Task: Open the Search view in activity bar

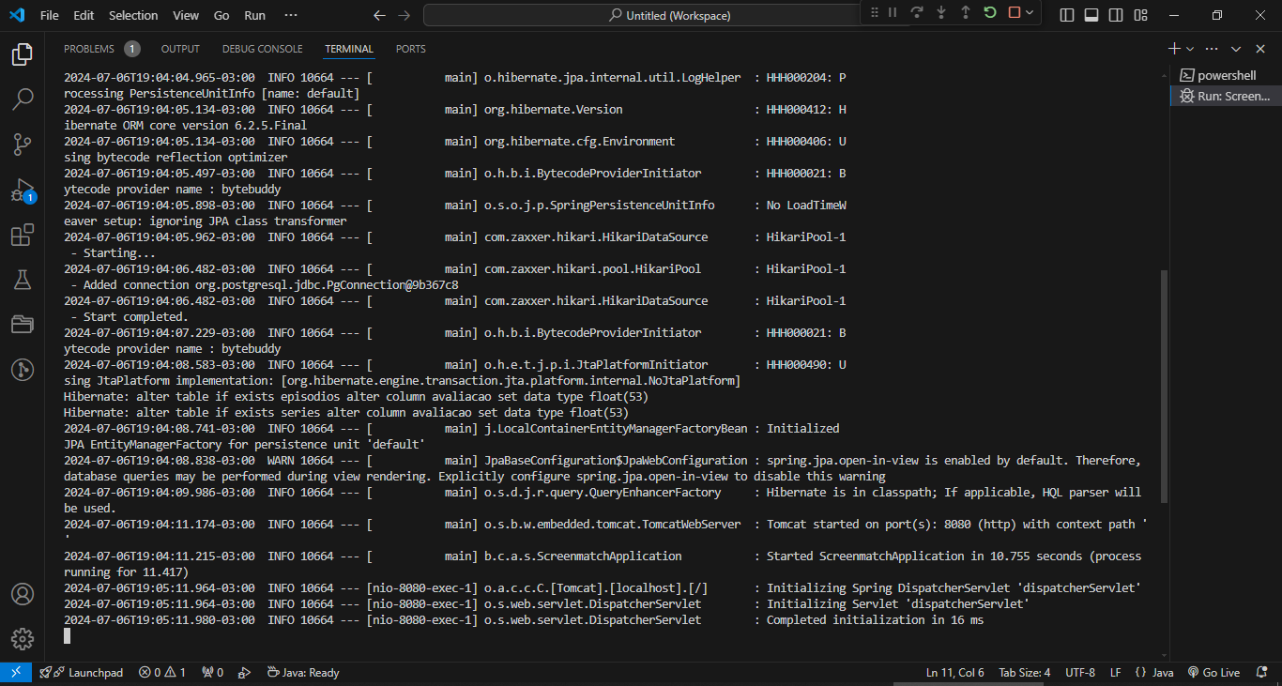Action: 23,99
